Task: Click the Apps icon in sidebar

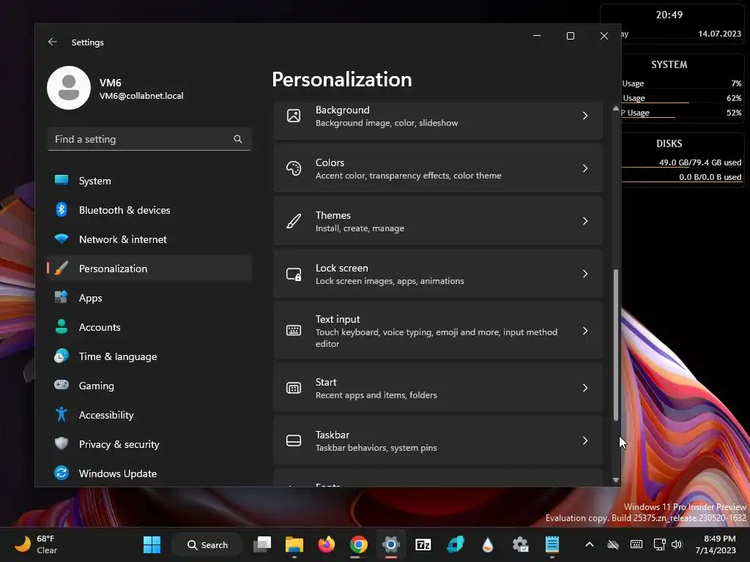Action: [62, 297]
